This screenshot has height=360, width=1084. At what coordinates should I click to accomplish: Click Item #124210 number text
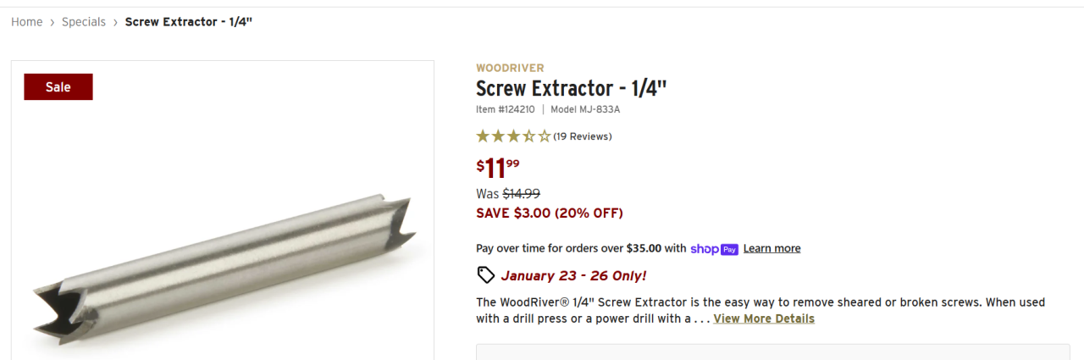[505, 109]
